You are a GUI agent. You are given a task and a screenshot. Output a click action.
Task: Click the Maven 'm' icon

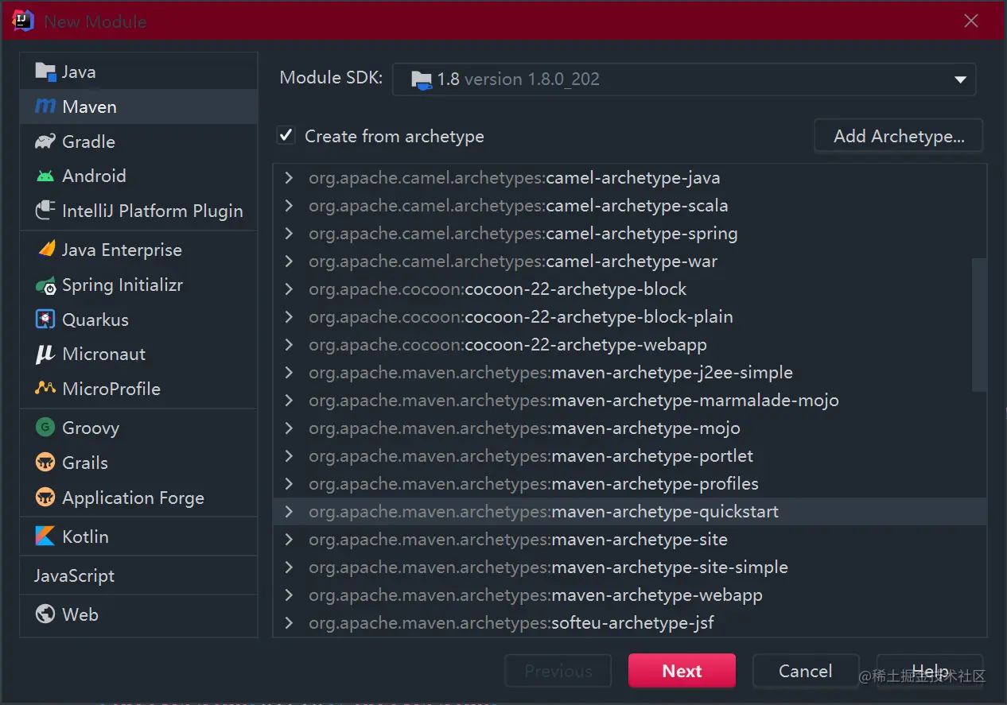pyautogui.click(x=45, y=107)
